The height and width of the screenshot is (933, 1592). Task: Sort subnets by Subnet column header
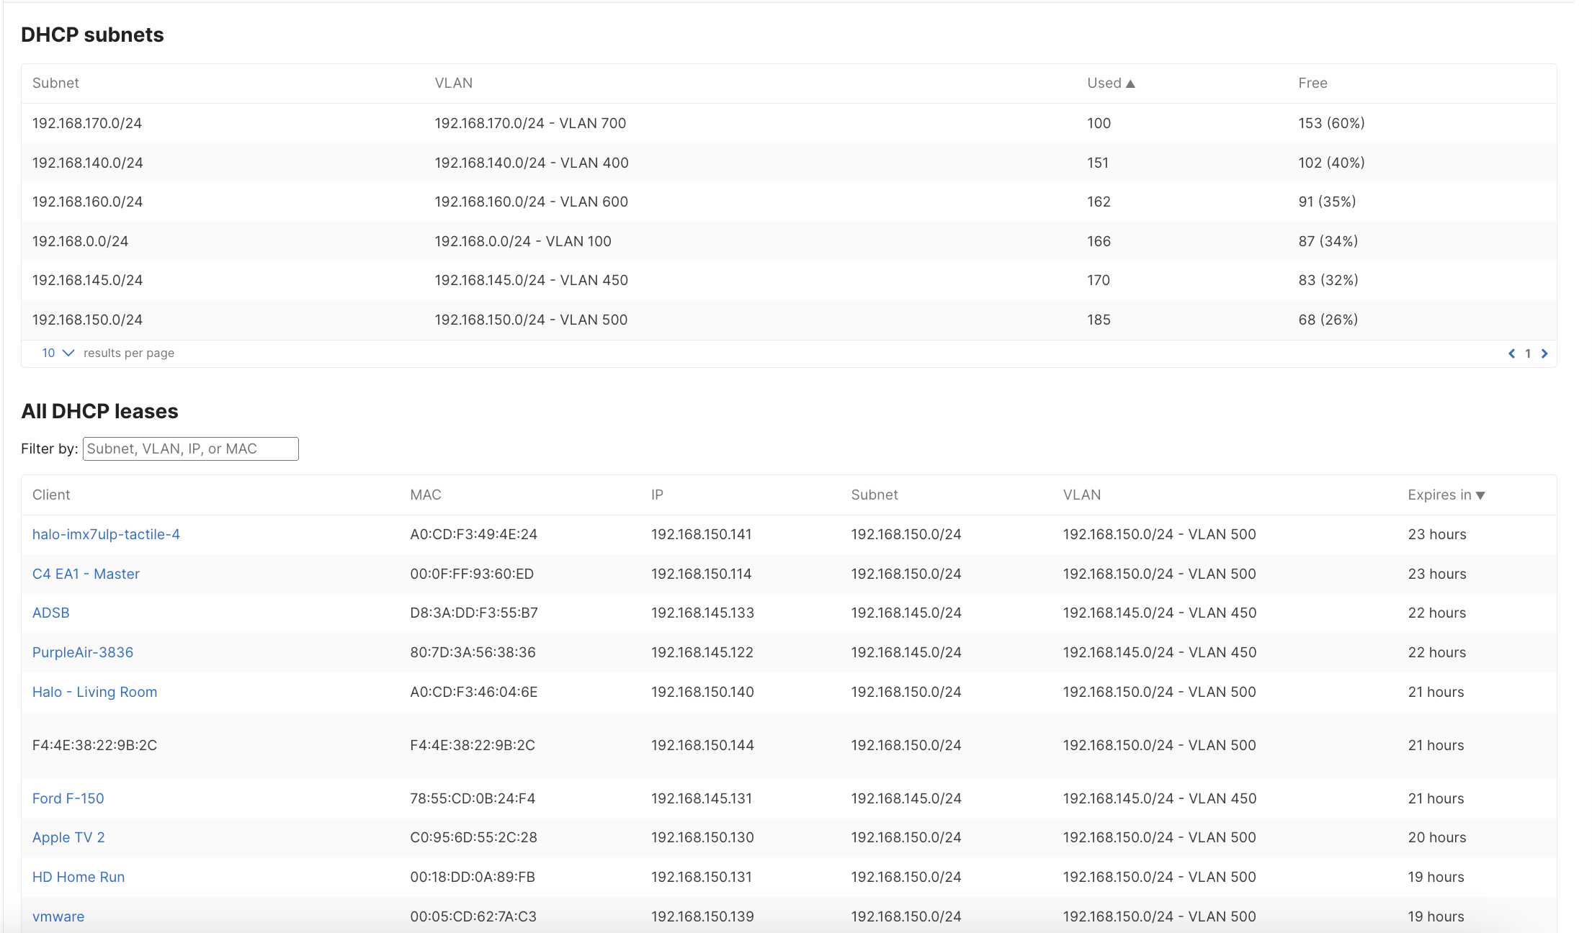pyautogui.click(x=55, y=83)
